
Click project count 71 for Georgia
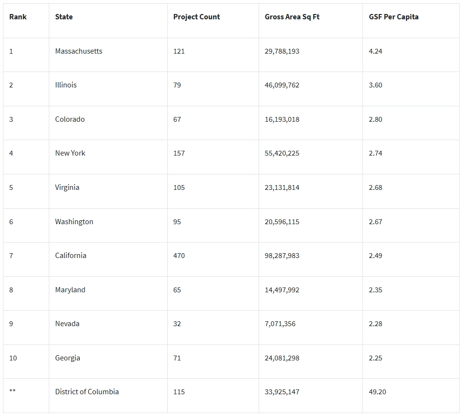(x=177, y=358)
